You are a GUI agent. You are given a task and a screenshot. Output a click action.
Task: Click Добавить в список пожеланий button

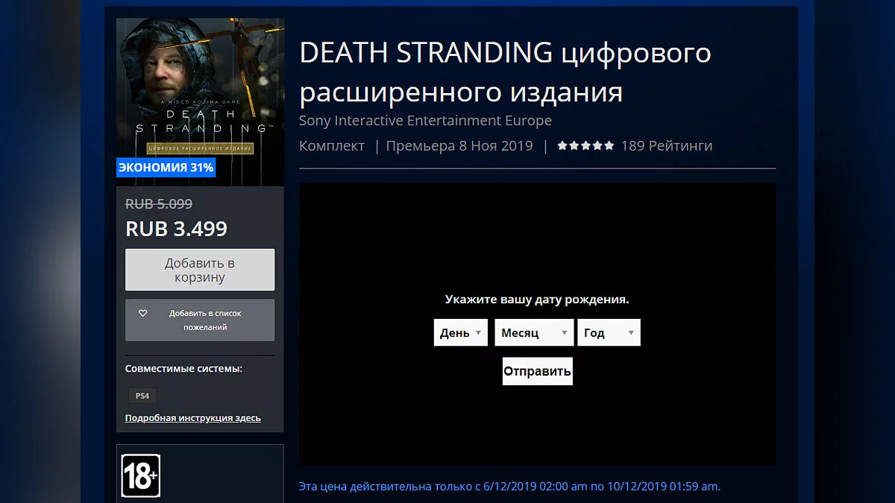[x=200, y=320]
